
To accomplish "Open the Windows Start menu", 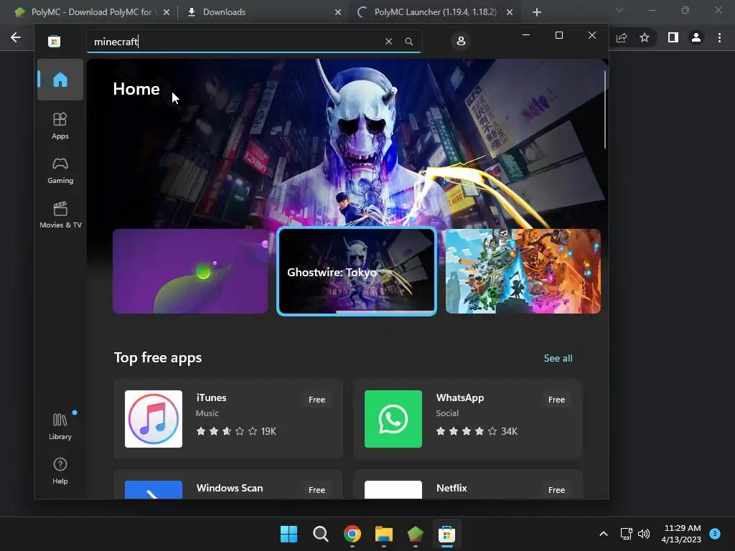I will [289, 534].
